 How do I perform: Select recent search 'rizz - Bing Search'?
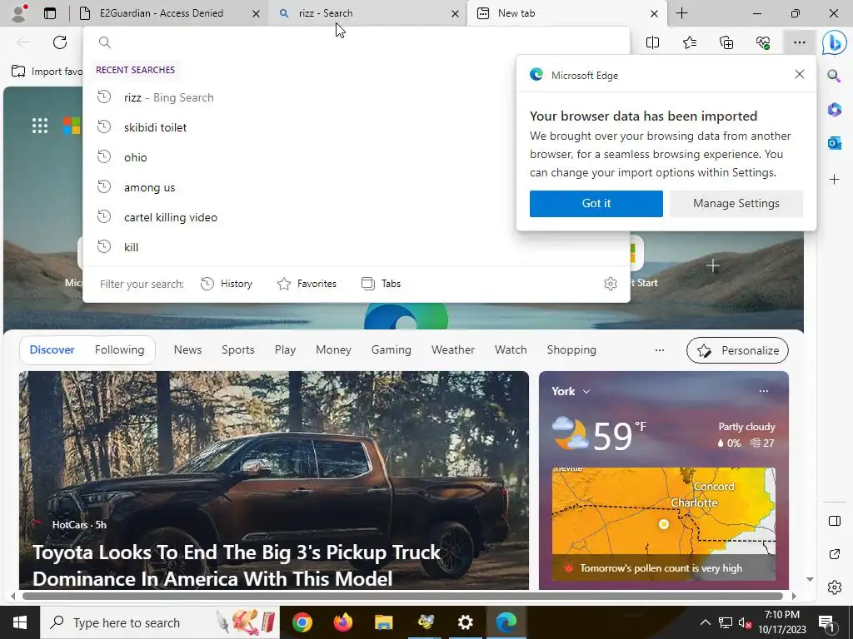click(x=357, y=98)
